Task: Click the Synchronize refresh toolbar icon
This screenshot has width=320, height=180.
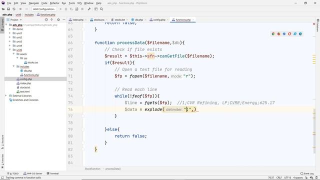Action: point(14,9)
